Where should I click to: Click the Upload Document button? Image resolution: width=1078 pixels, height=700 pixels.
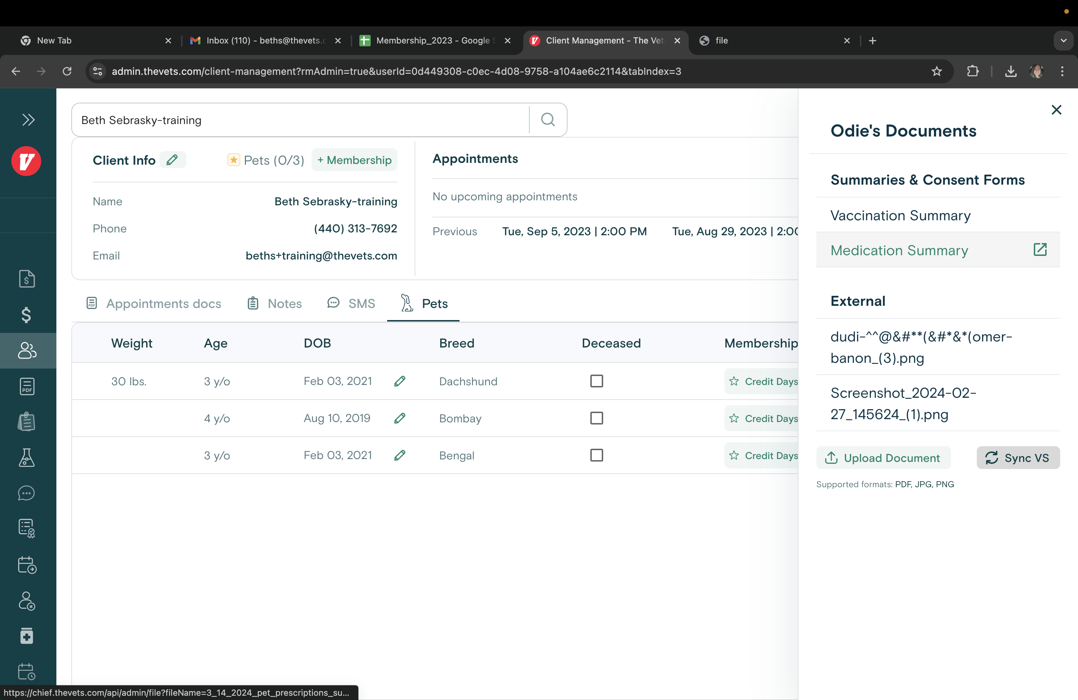point(883,458)
